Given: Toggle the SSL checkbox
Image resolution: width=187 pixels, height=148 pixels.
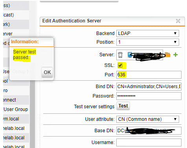Looking at the screenshot, I should 120,65.
